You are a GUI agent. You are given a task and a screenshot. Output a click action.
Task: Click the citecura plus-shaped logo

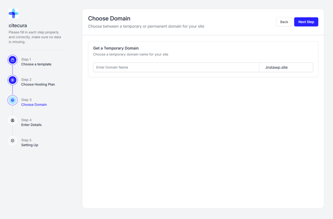point(13,14)
